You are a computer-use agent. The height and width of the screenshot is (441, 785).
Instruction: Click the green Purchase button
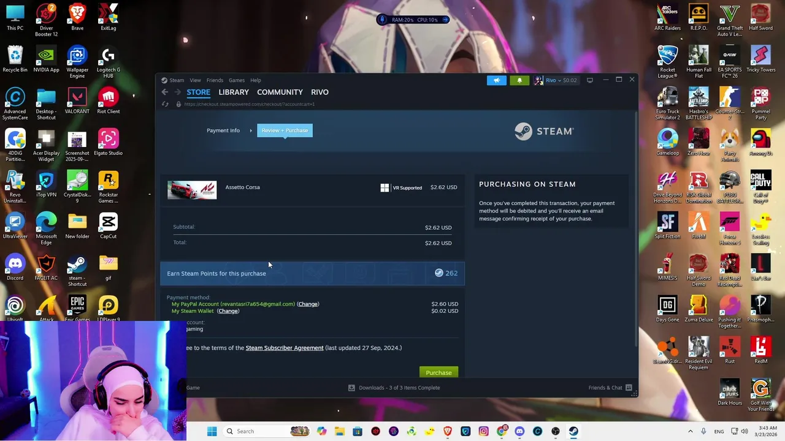[438, 372]
